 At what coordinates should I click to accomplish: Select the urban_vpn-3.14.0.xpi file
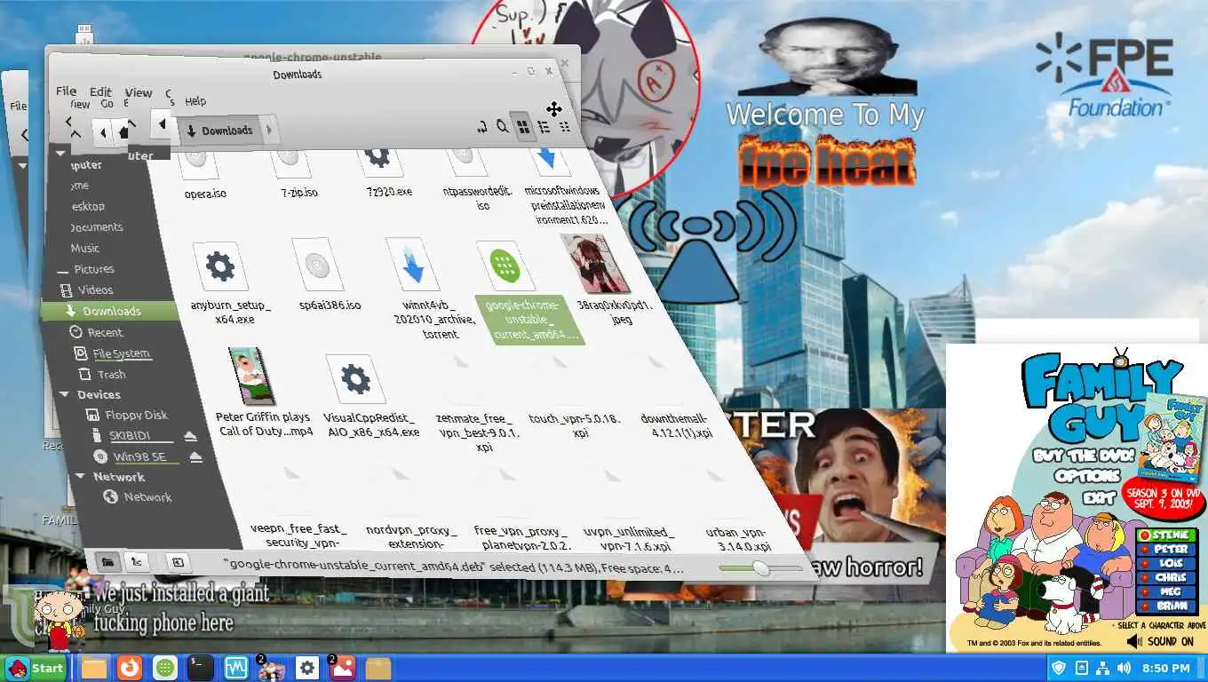[x=738, y=539]
